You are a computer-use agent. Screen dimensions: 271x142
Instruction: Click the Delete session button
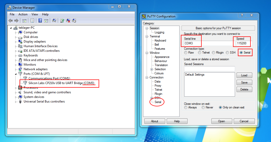coord(244,89)
